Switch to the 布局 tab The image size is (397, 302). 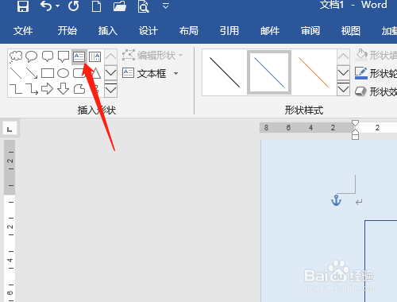pos(189,31)
